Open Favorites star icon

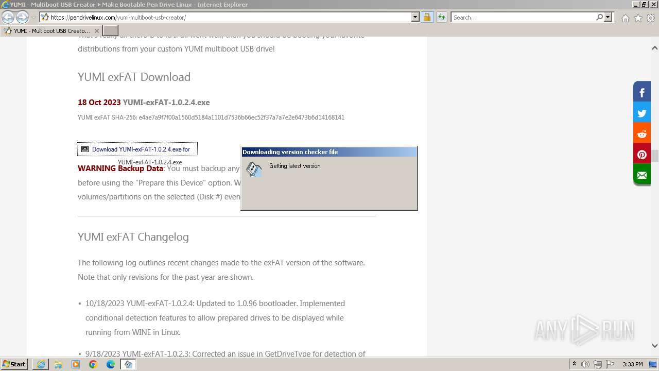[638, 18]
